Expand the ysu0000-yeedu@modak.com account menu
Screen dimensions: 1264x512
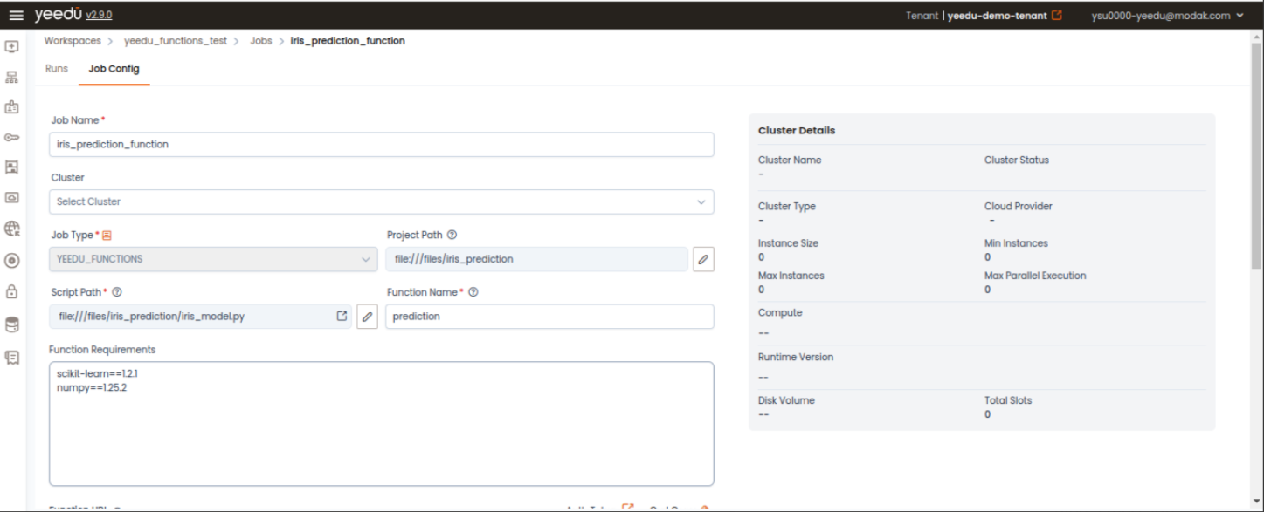point(1167,16)
